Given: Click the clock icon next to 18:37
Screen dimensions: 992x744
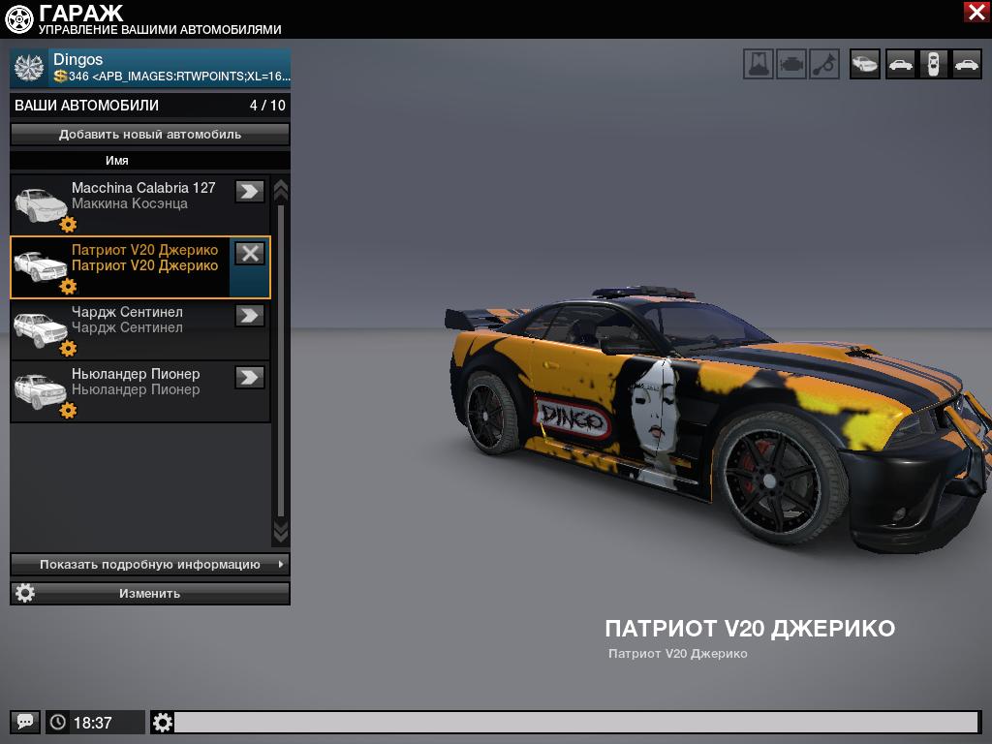Looking at the screenshot, I should pos(58,722).
